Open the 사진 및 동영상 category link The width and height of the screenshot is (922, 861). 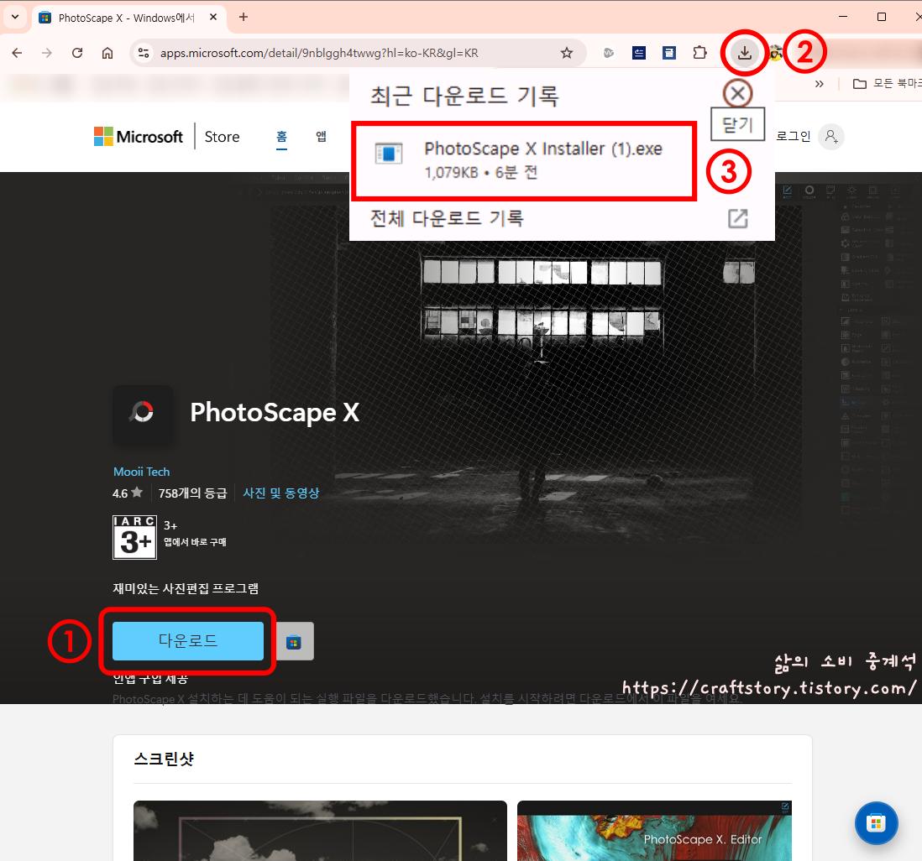(x=281, y=493)
